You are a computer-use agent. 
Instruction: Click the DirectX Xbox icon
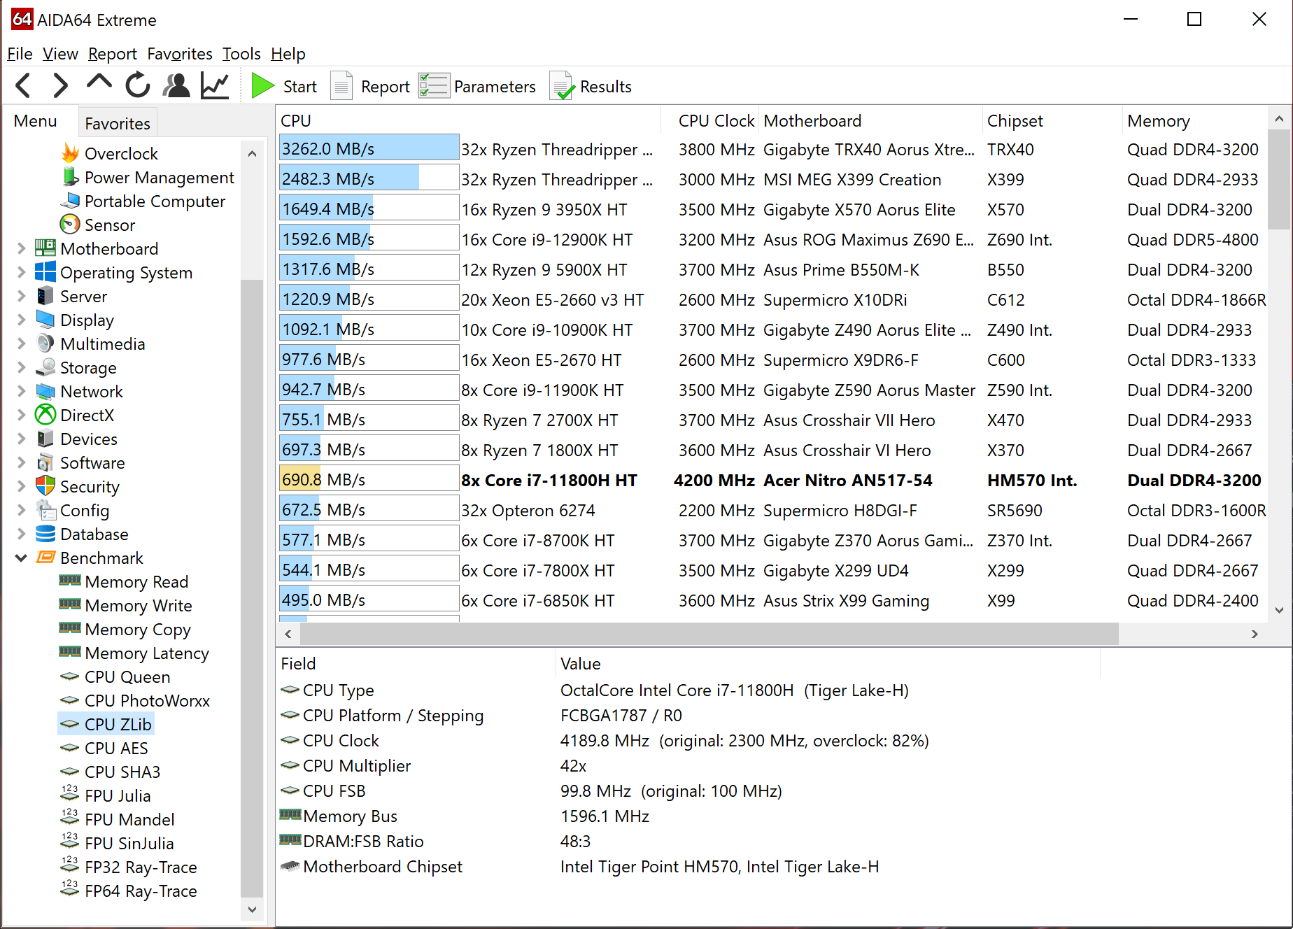pos(45,415)
